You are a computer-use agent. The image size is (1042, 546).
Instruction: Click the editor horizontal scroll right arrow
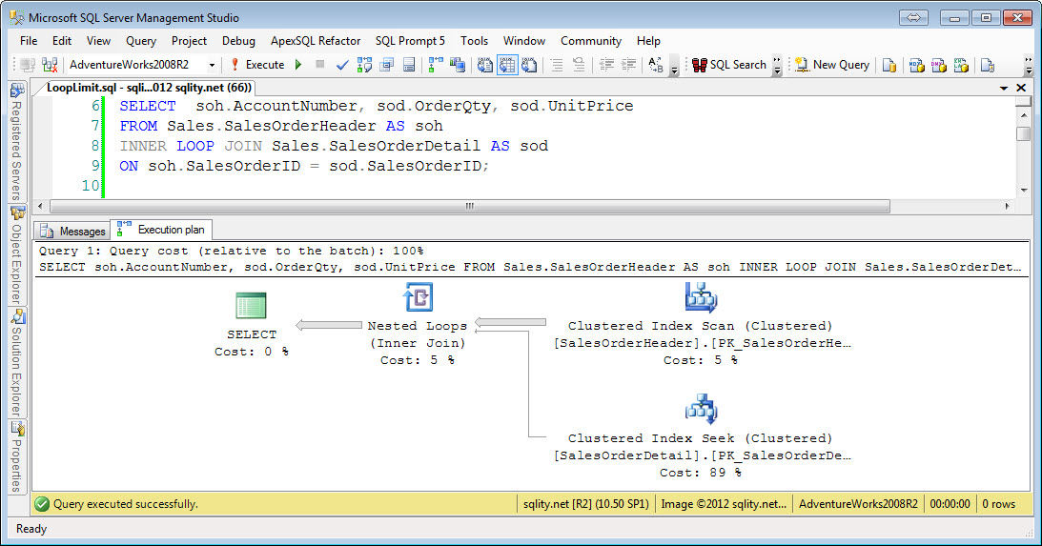pyautogui.click(x=1008, y=207)
